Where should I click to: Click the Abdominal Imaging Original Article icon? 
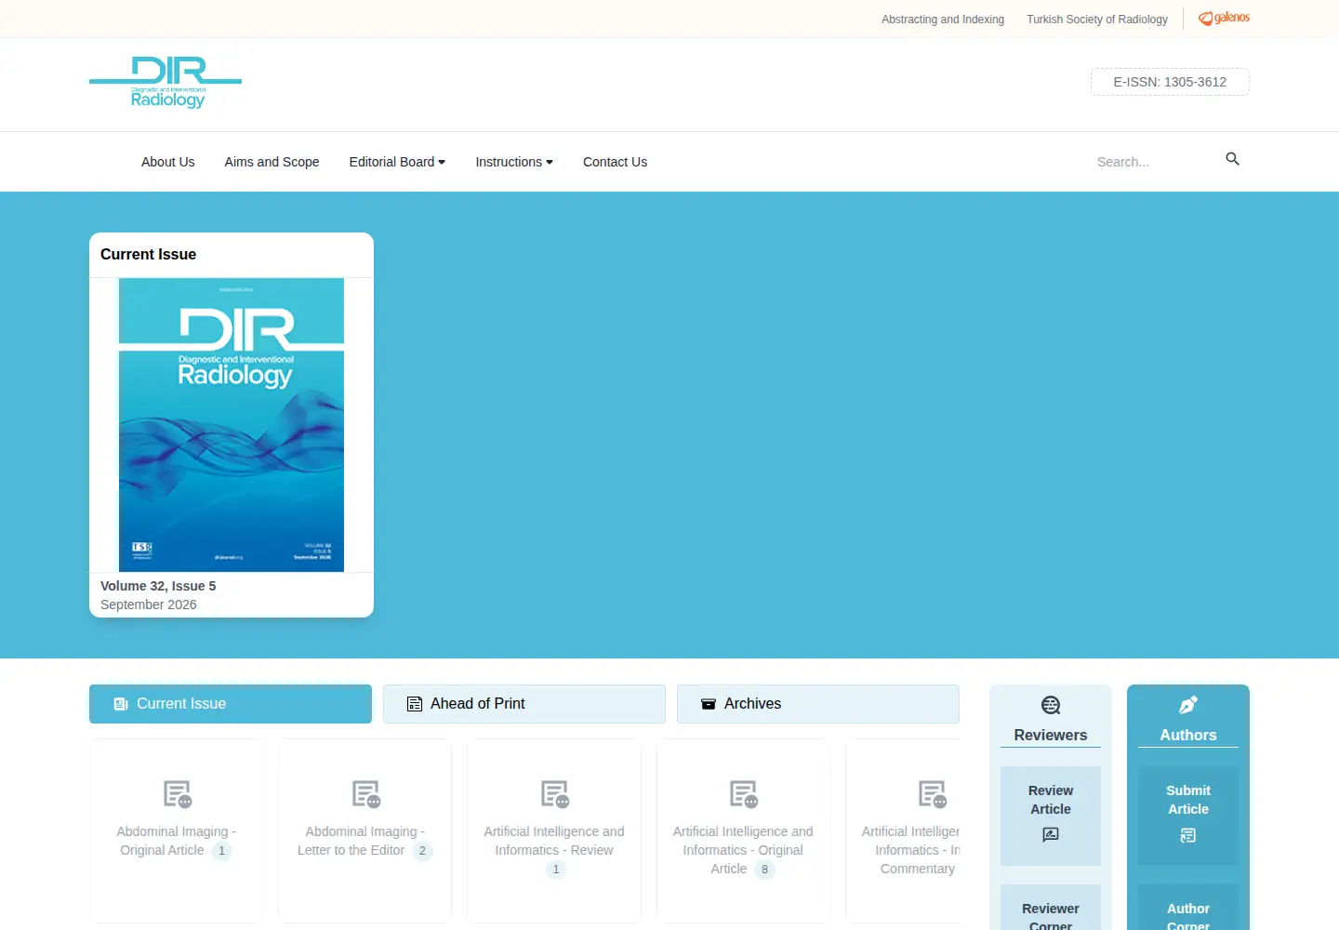coord(177,794)
